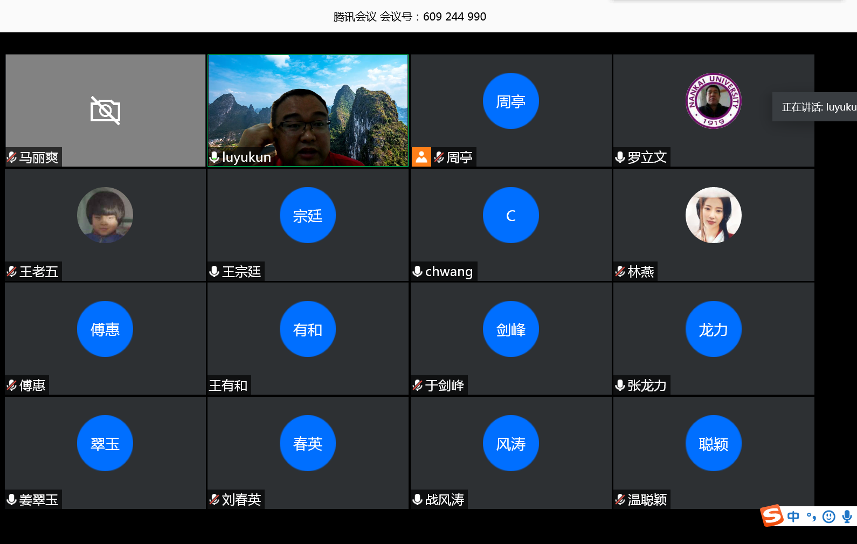The height and width of the screenshot is (544, 857).
Task: Click the speaking indicator showing luyukun
Action: click(817, 107)
